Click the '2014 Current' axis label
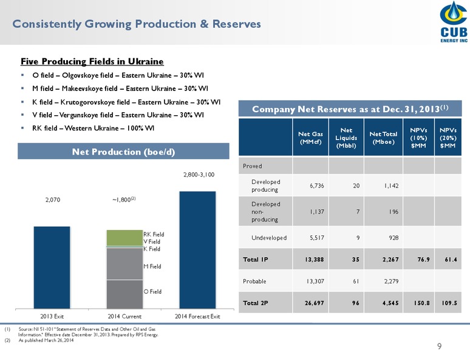 tap(124, 317)
